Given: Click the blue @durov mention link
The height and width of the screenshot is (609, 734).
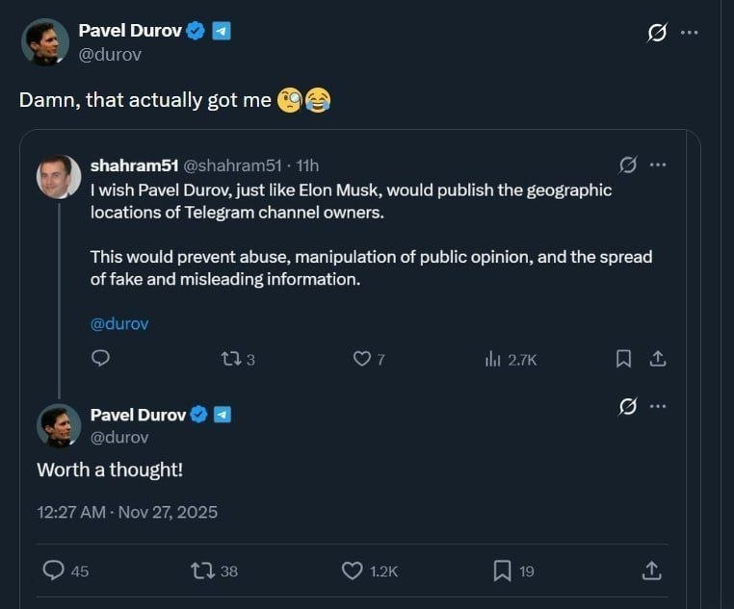Looking at the screenshot, I should coord(119,323).
